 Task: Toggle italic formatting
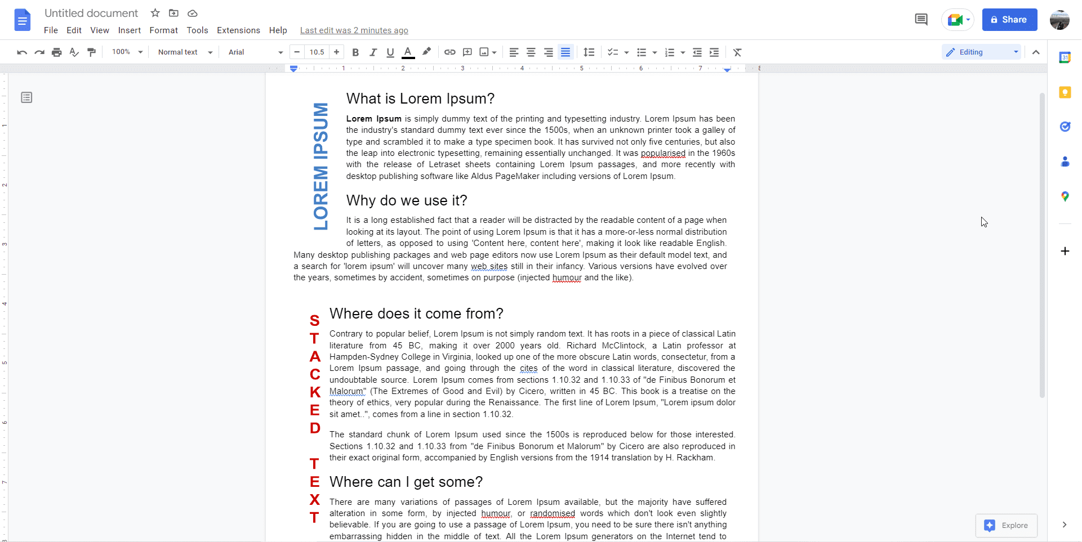click(x=373, y=52)
